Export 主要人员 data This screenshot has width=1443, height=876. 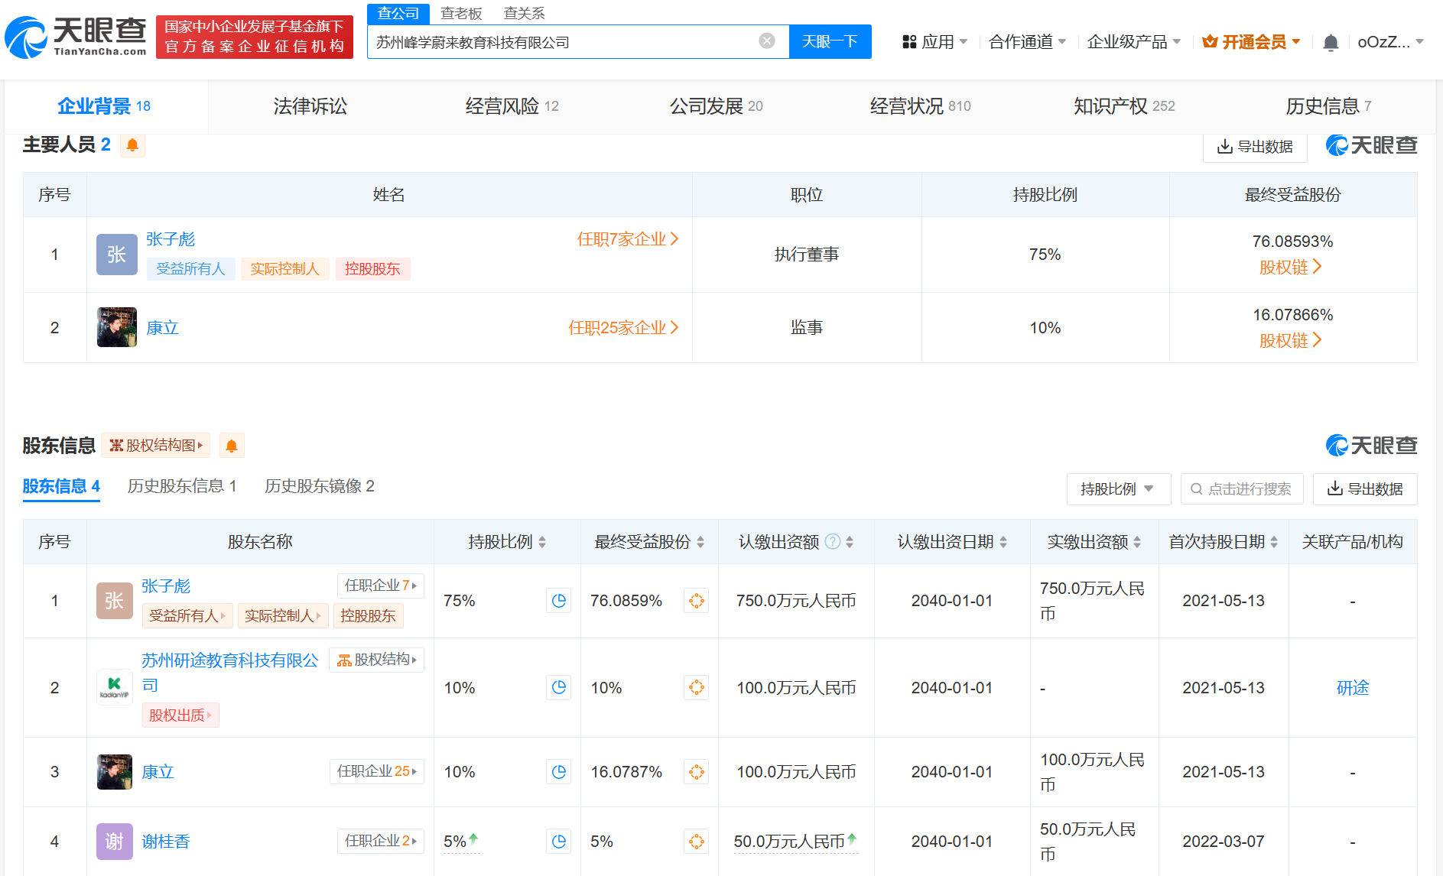point(1255,147)
